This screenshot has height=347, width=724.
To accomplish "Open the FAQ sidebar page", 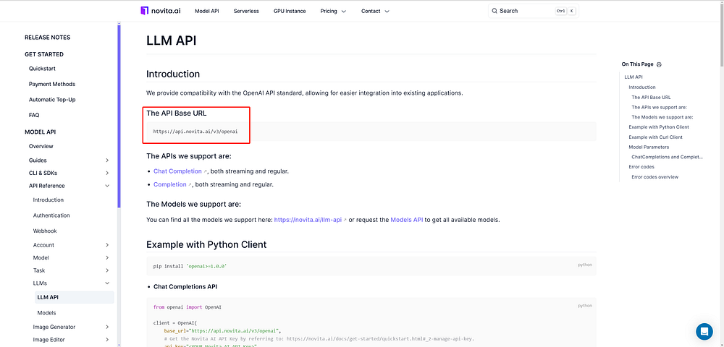I will click(x=34, y=115).
